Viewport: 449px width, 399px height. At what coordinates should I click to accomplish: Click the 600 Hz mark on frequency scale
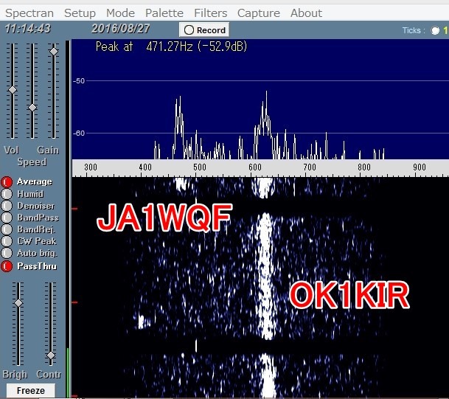pos(255,167)
